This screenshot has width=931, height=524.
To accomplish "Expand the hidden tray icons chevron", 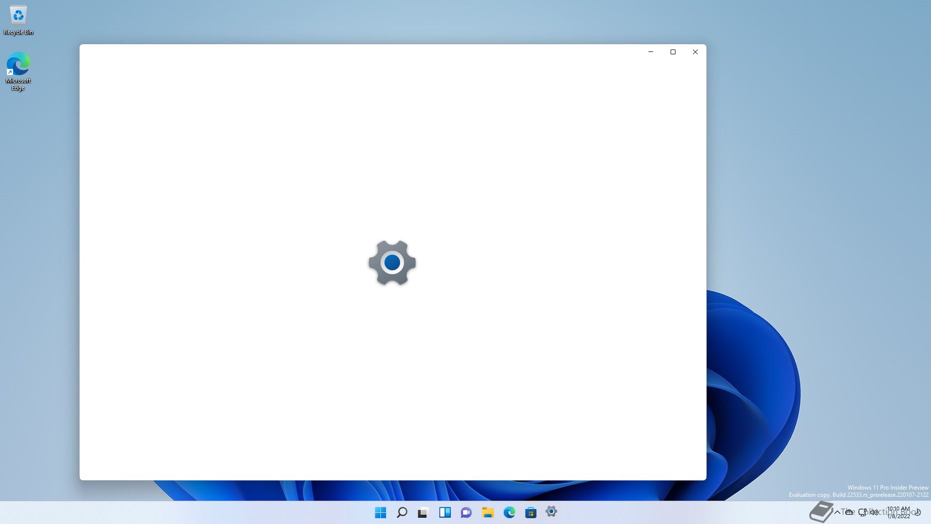I will click(x=837, y=512).
